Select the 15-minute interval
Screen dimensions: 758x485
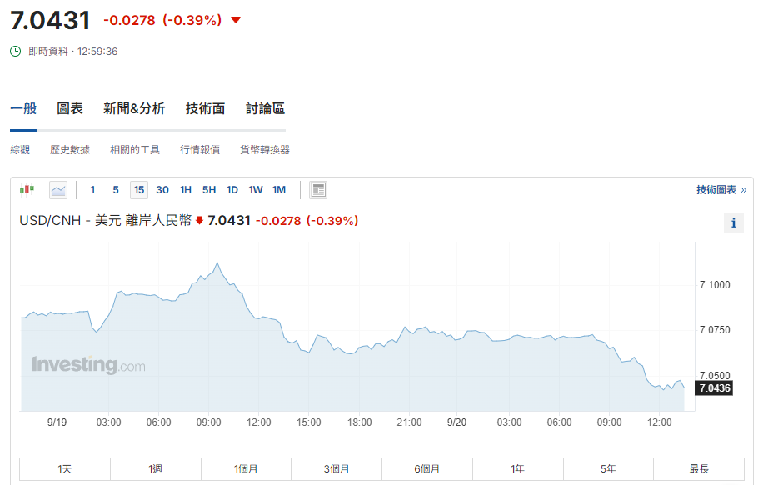[x=139, y=190]
